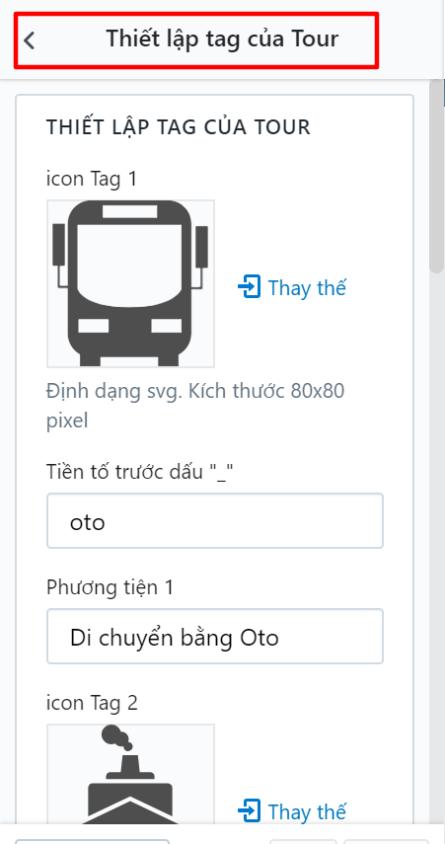Focus the prefix field containing 'oto'

pyautogui.click(x=215, y=520)
